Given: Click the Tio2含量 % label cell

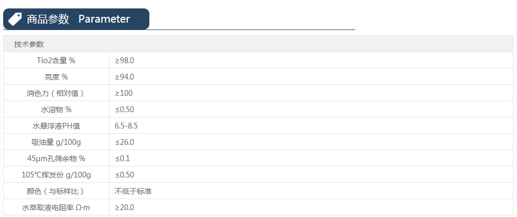Looking at the screenshot, I should pos(56,61).
